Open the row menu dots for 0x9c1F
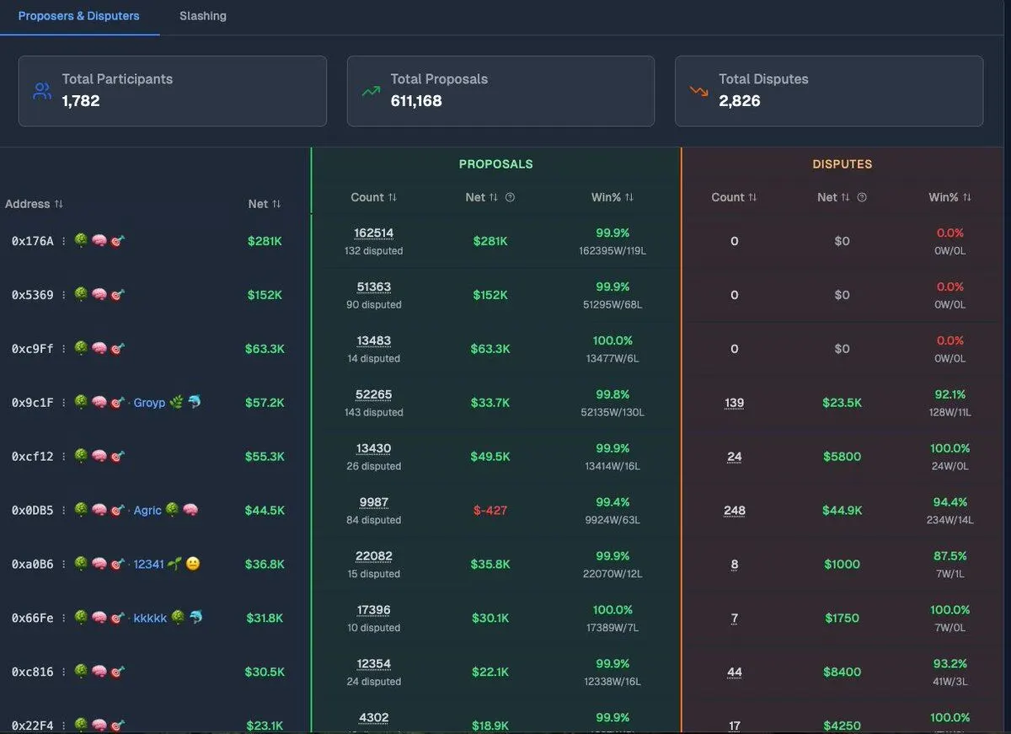 coord(63,403)
